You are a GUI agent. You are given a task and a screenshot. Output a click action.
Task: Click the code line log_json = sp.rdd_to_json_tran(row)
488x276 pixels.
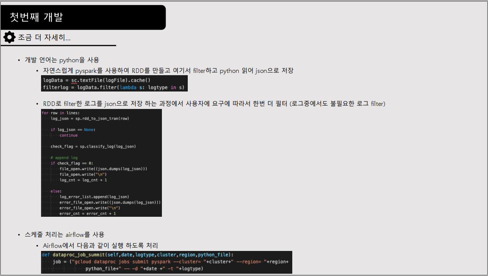90,118
